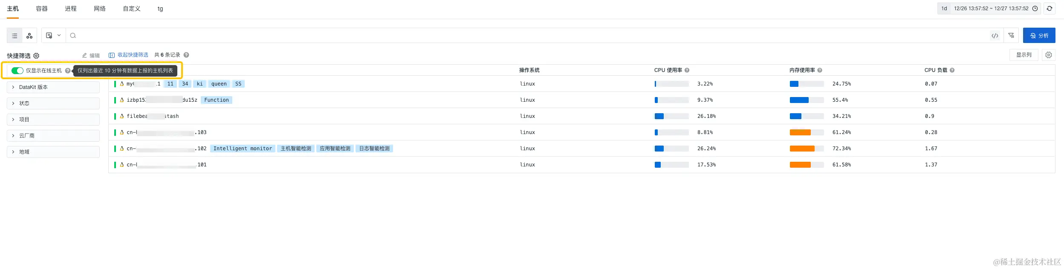Open the 自定义 tab
1064x269 pixels.
[132, 9]
